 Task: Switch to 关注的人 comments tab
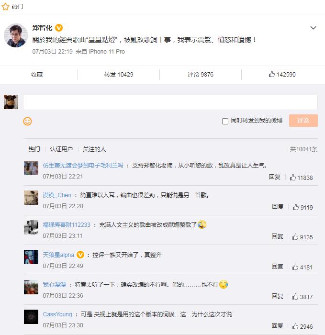tap(94, 149)
